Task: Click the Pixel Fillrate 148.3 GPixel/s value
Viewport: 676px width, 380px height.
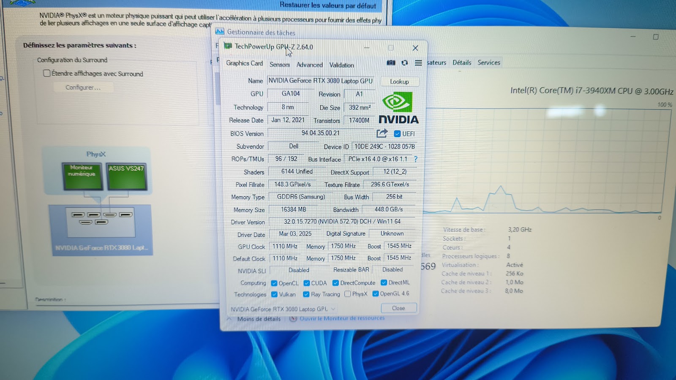Action: coord(292,184)
